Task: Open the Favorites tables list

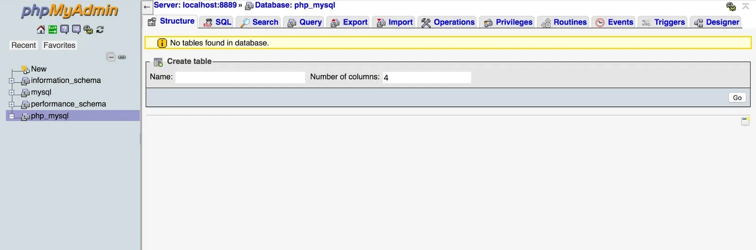Action: click(59, 45)
